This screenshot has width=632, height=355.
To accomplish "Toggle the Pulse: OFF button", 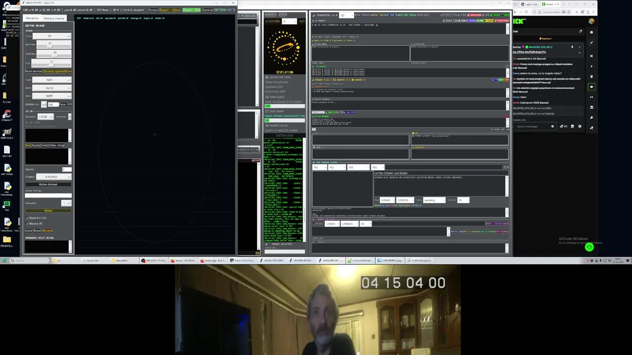I will [x=65, y=105].
